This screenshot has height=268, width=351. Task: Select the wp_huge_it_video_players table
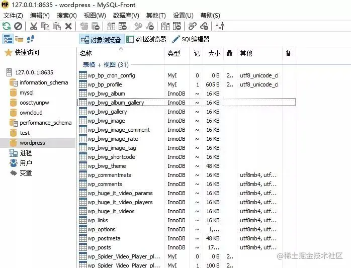120,202
